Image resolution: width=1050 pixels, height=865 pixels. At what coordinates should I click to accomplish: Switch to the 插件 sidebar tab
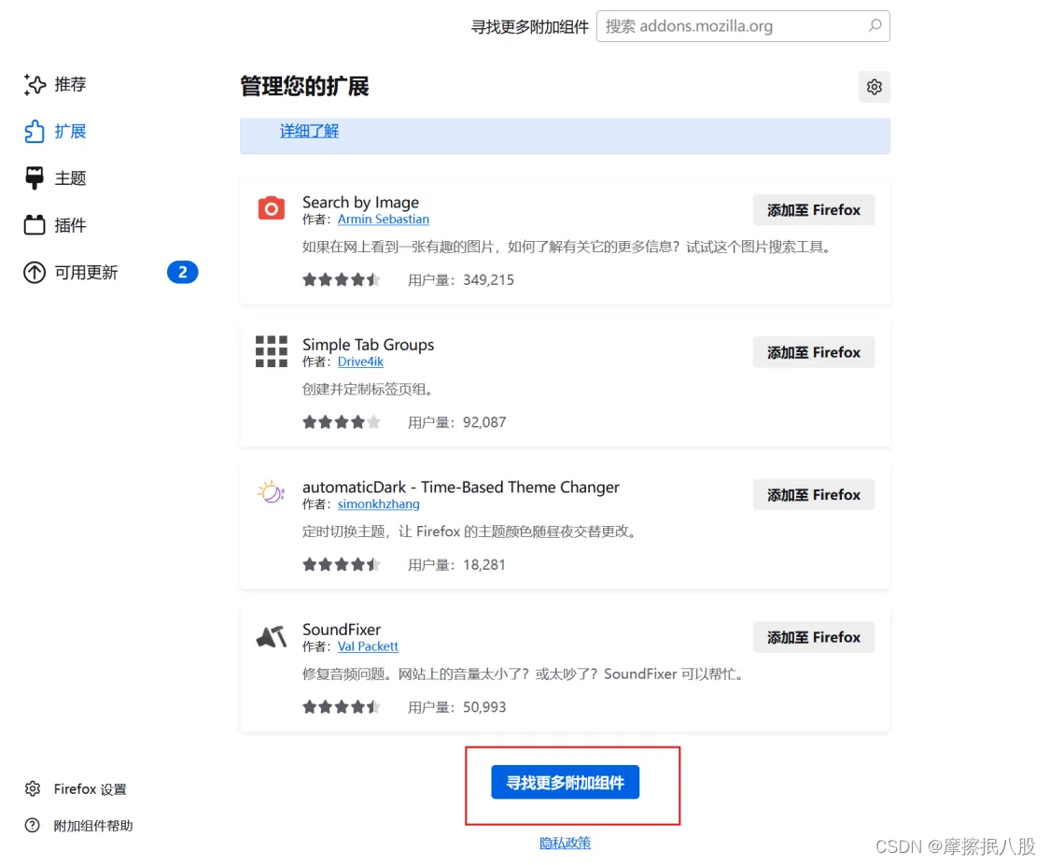click(70, 225)
